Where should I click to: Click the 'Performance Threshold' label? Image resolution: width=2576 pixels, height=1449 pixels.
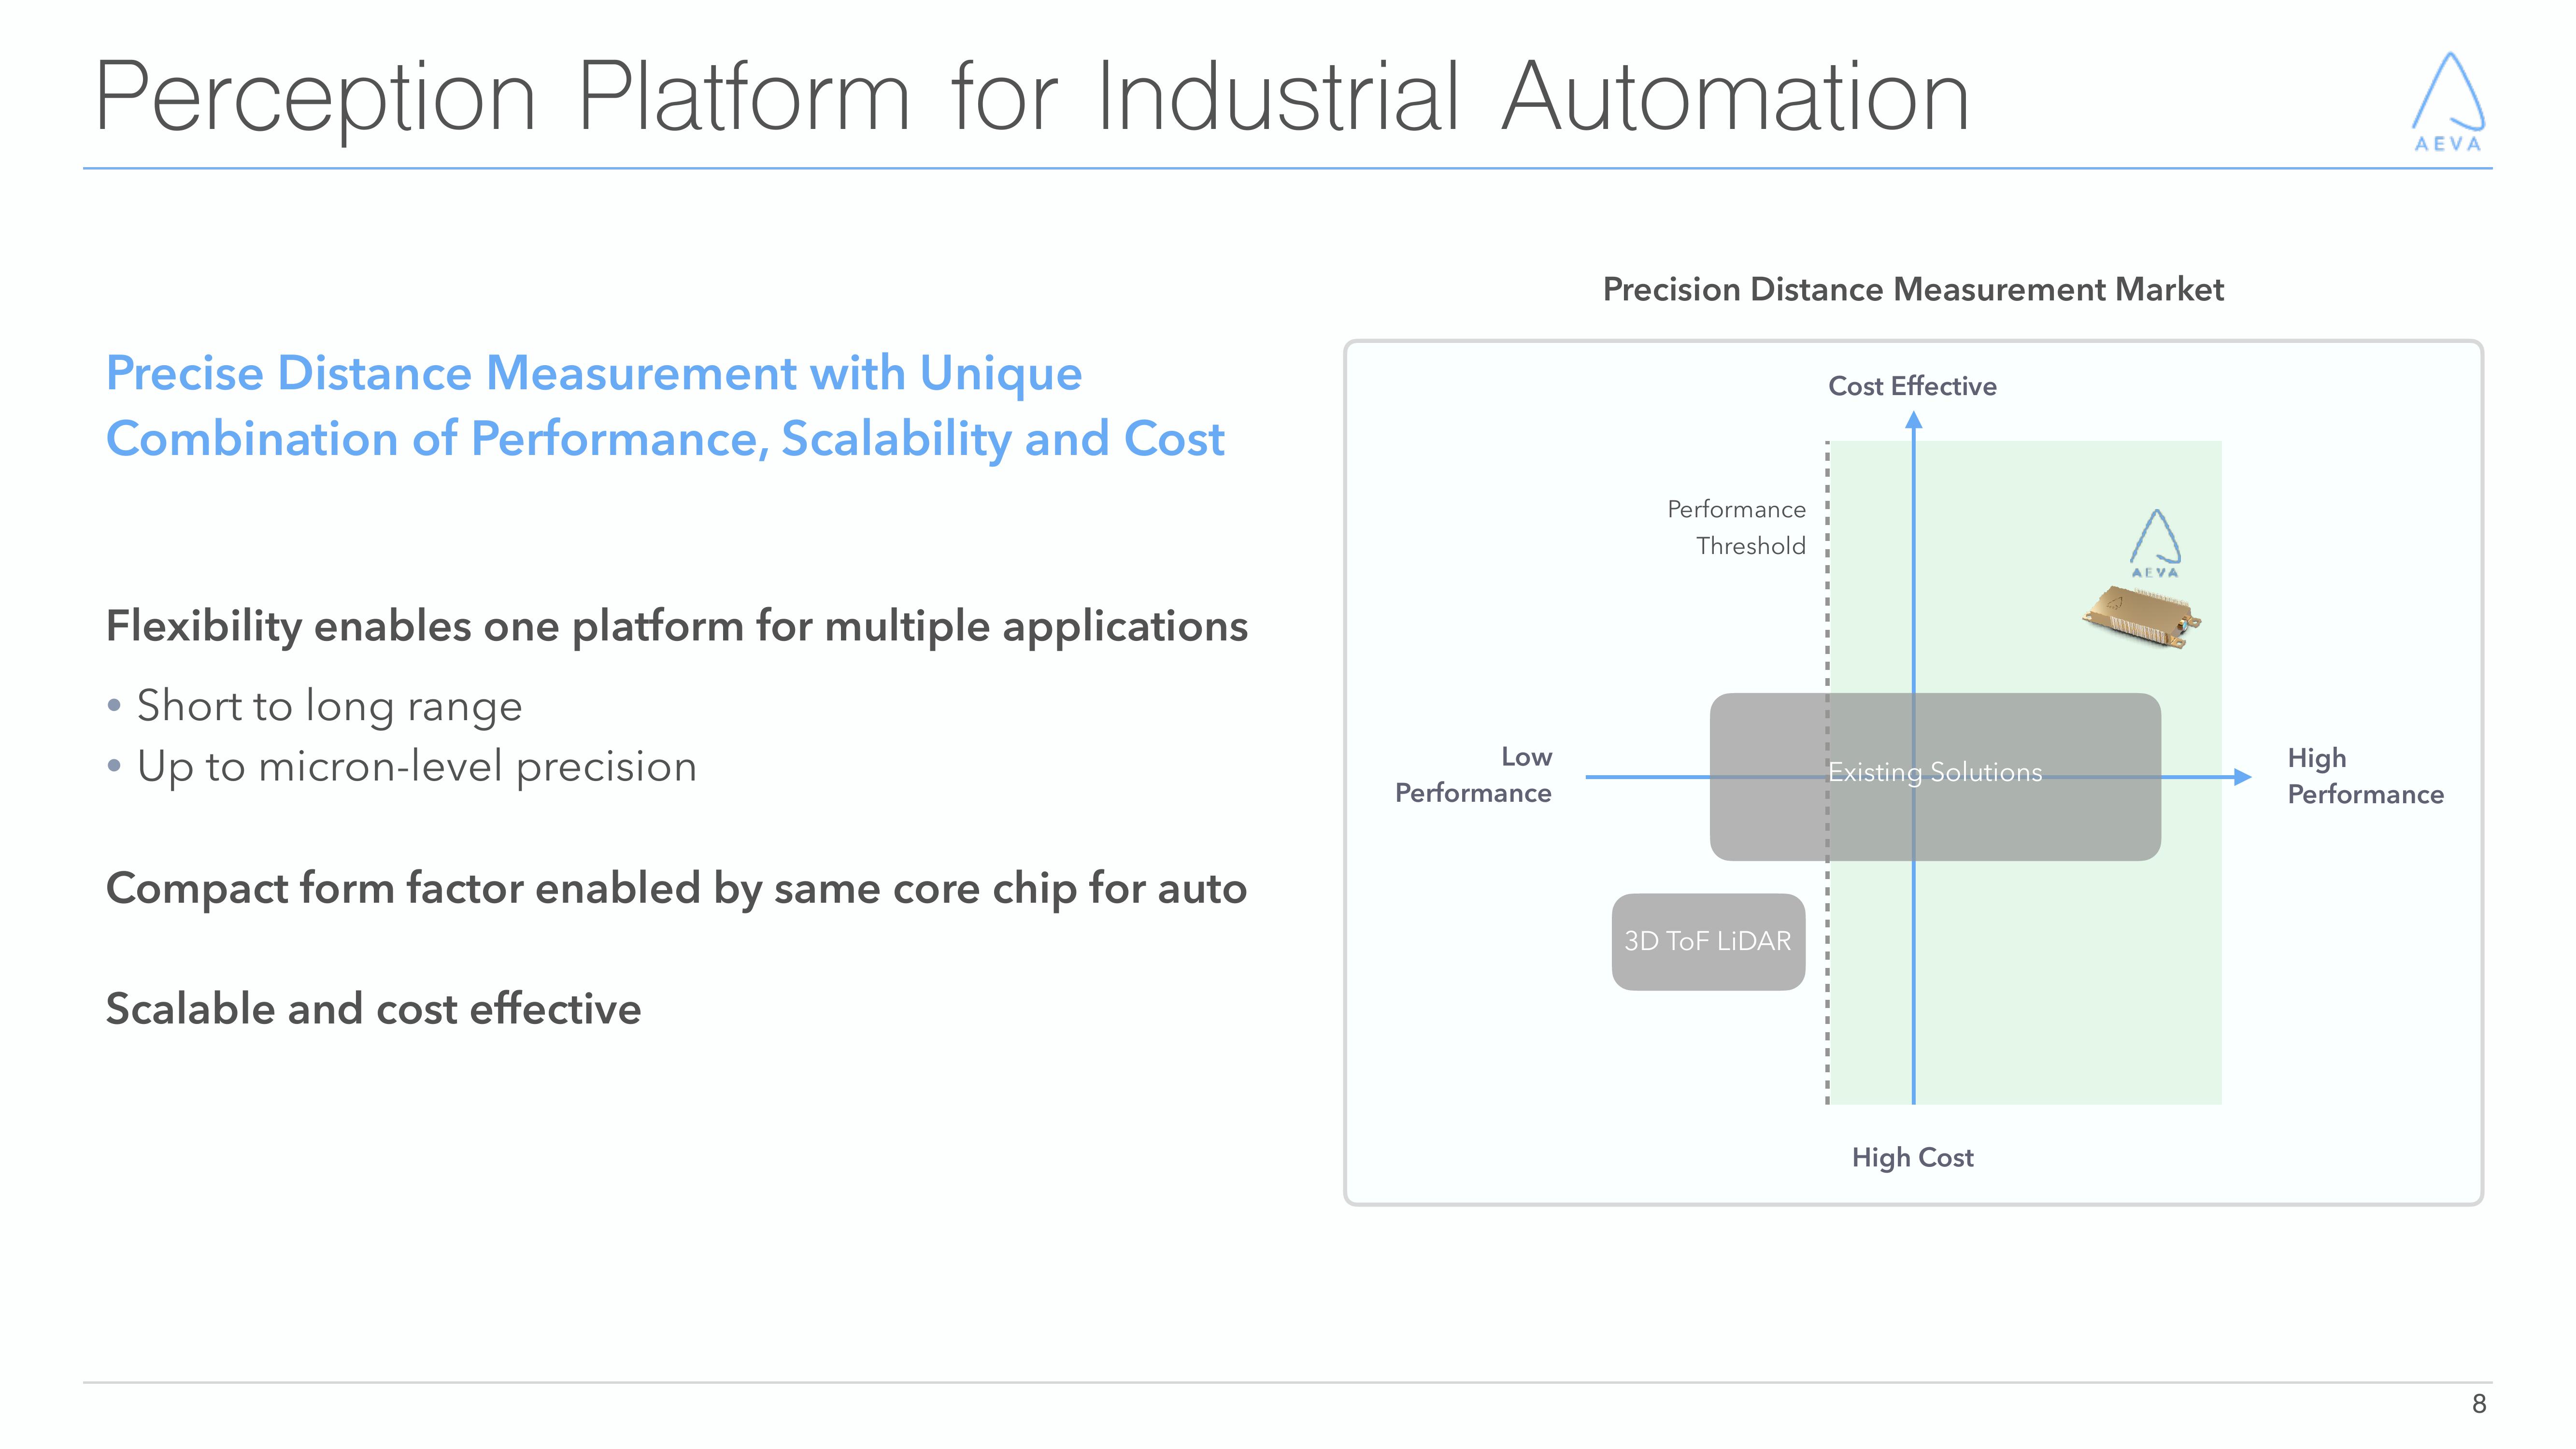1736,528
